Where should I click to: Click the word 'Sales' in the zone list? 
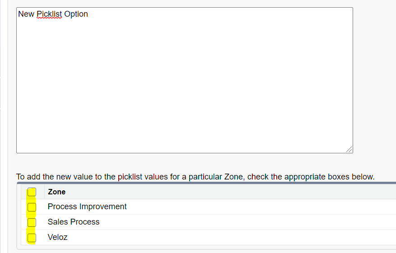tap(57, 222)
